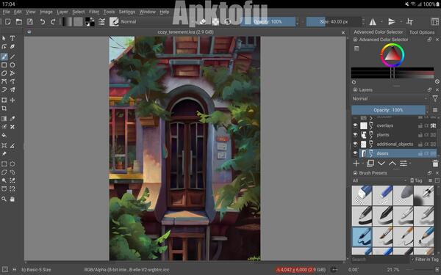This screenshot has height=275, width=441.
Task: Move layer down with chevron arrow
Action: (381, 164)
